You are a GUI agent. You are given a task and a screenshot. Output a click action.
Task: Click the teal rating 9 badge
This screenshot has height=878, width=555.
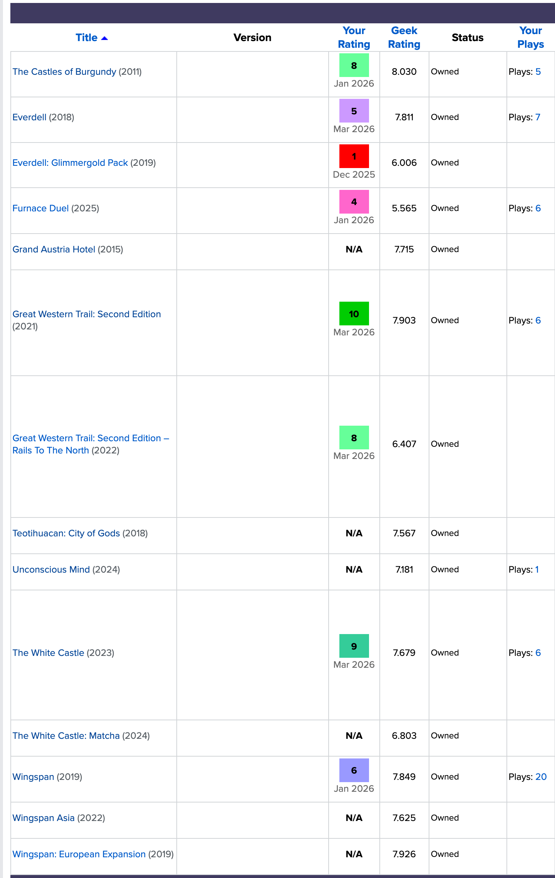click(354, 646)
